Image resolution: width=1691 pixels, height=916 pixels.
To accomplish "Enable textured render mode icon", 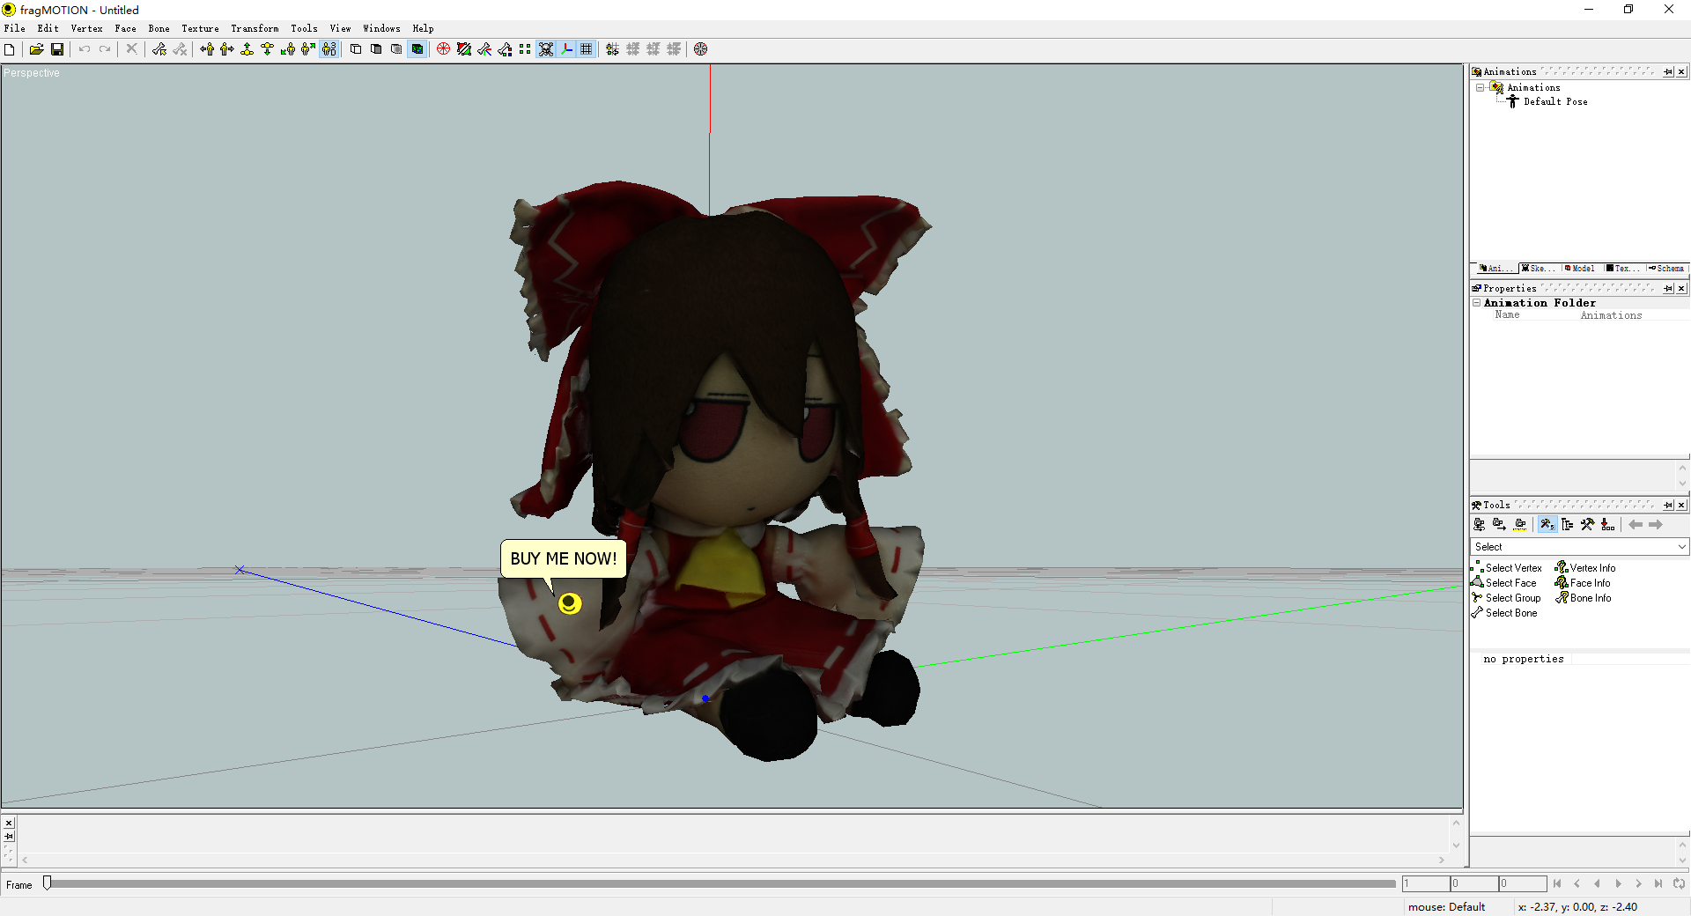I will click(x=417, y=49).
